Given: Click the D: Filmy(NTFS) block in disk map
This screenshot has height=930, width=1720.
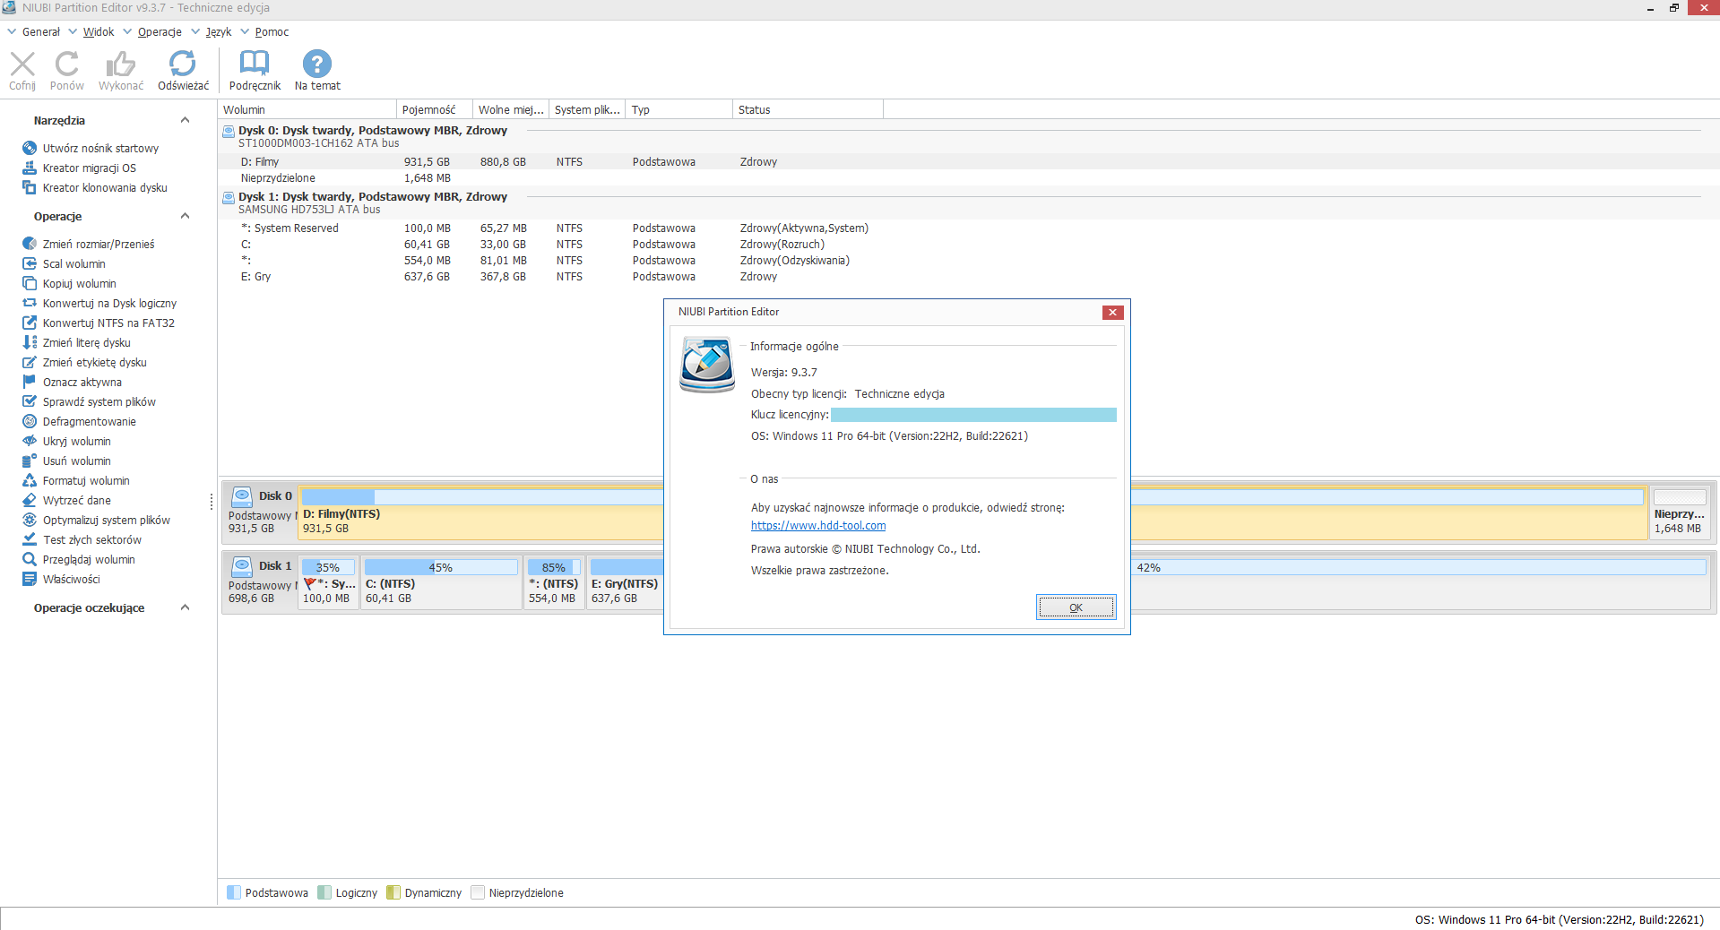Looking at the screenshot, I should 972,512.
